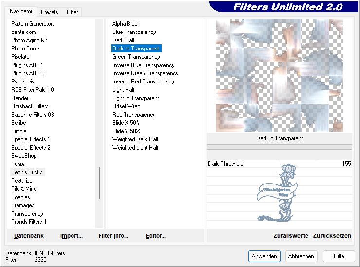Show Filter Info...
The width and height of the screenshot is (360, 267).
(x=113, y=236)
